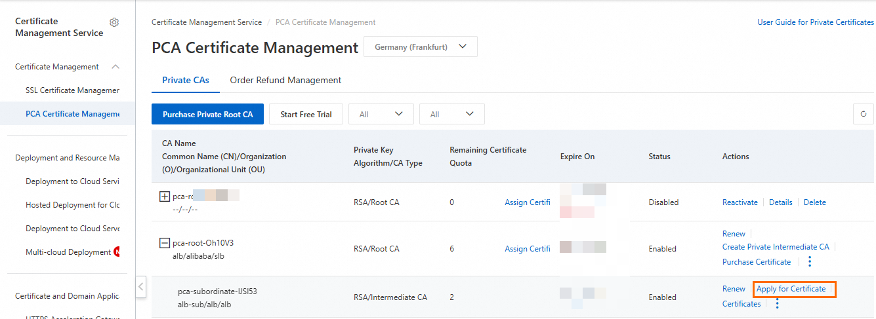Click Reactivate for the disabled CA
876x319 pixels.
point(740,202)
